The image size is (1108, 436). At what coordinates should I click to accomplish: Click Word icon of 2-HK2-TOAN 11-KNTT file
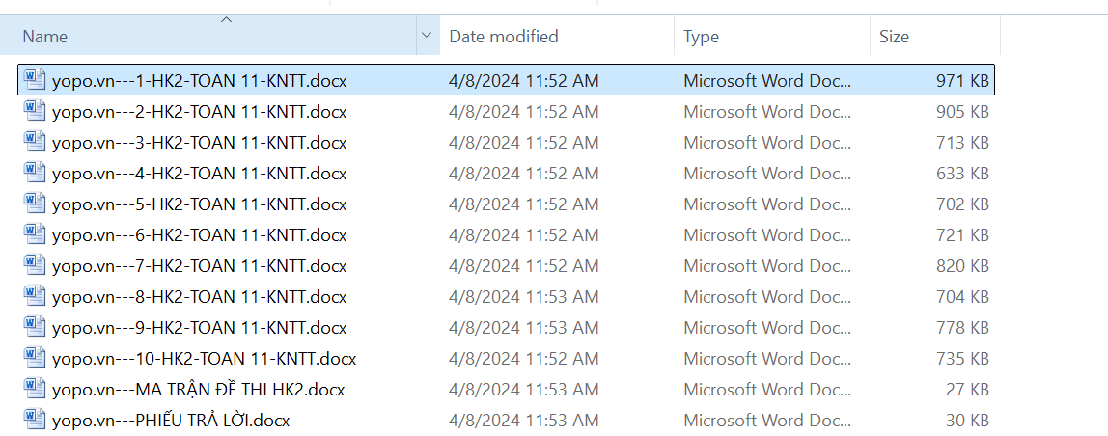(x=35, y=111)
